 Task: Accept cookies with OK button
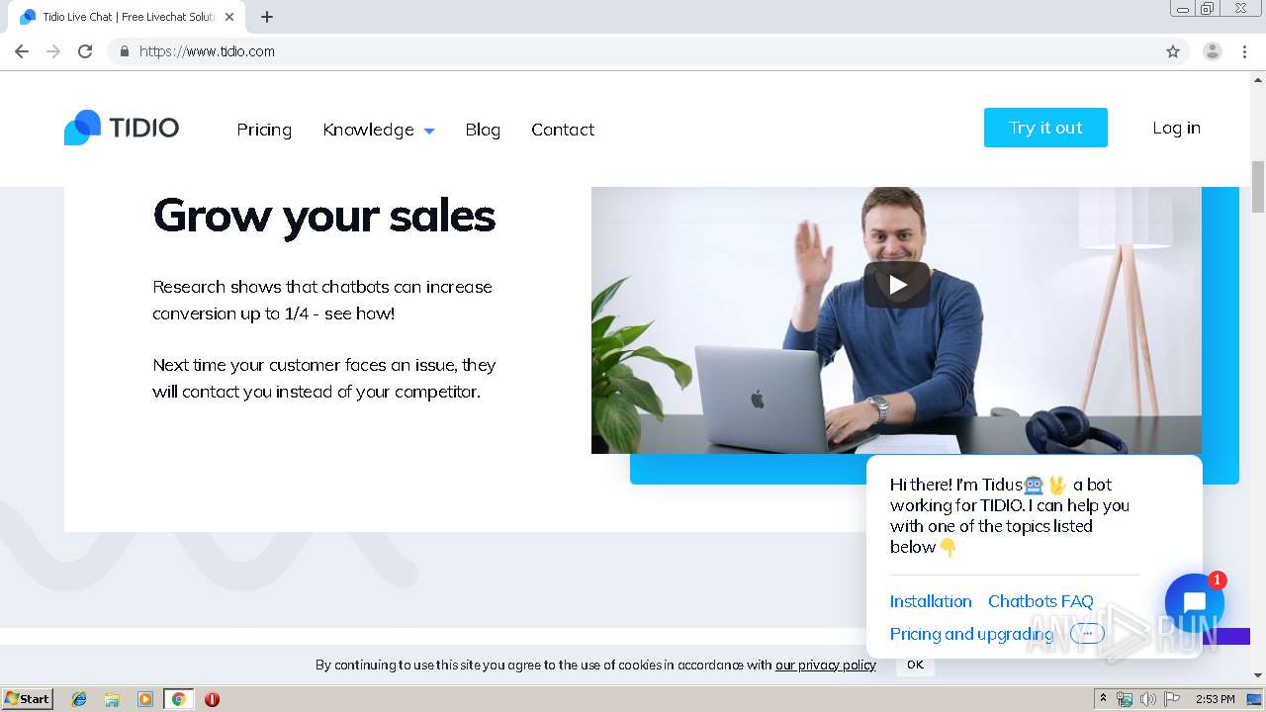click(915, 665)
